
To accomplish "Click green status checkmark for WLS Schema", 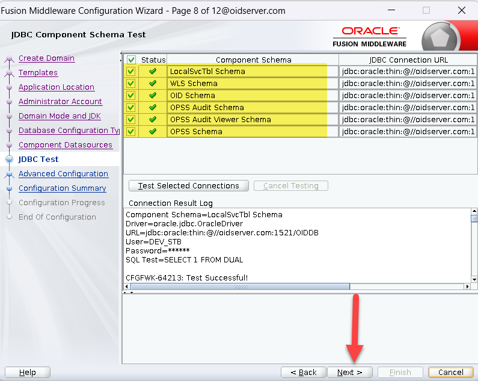I will 153,83.
